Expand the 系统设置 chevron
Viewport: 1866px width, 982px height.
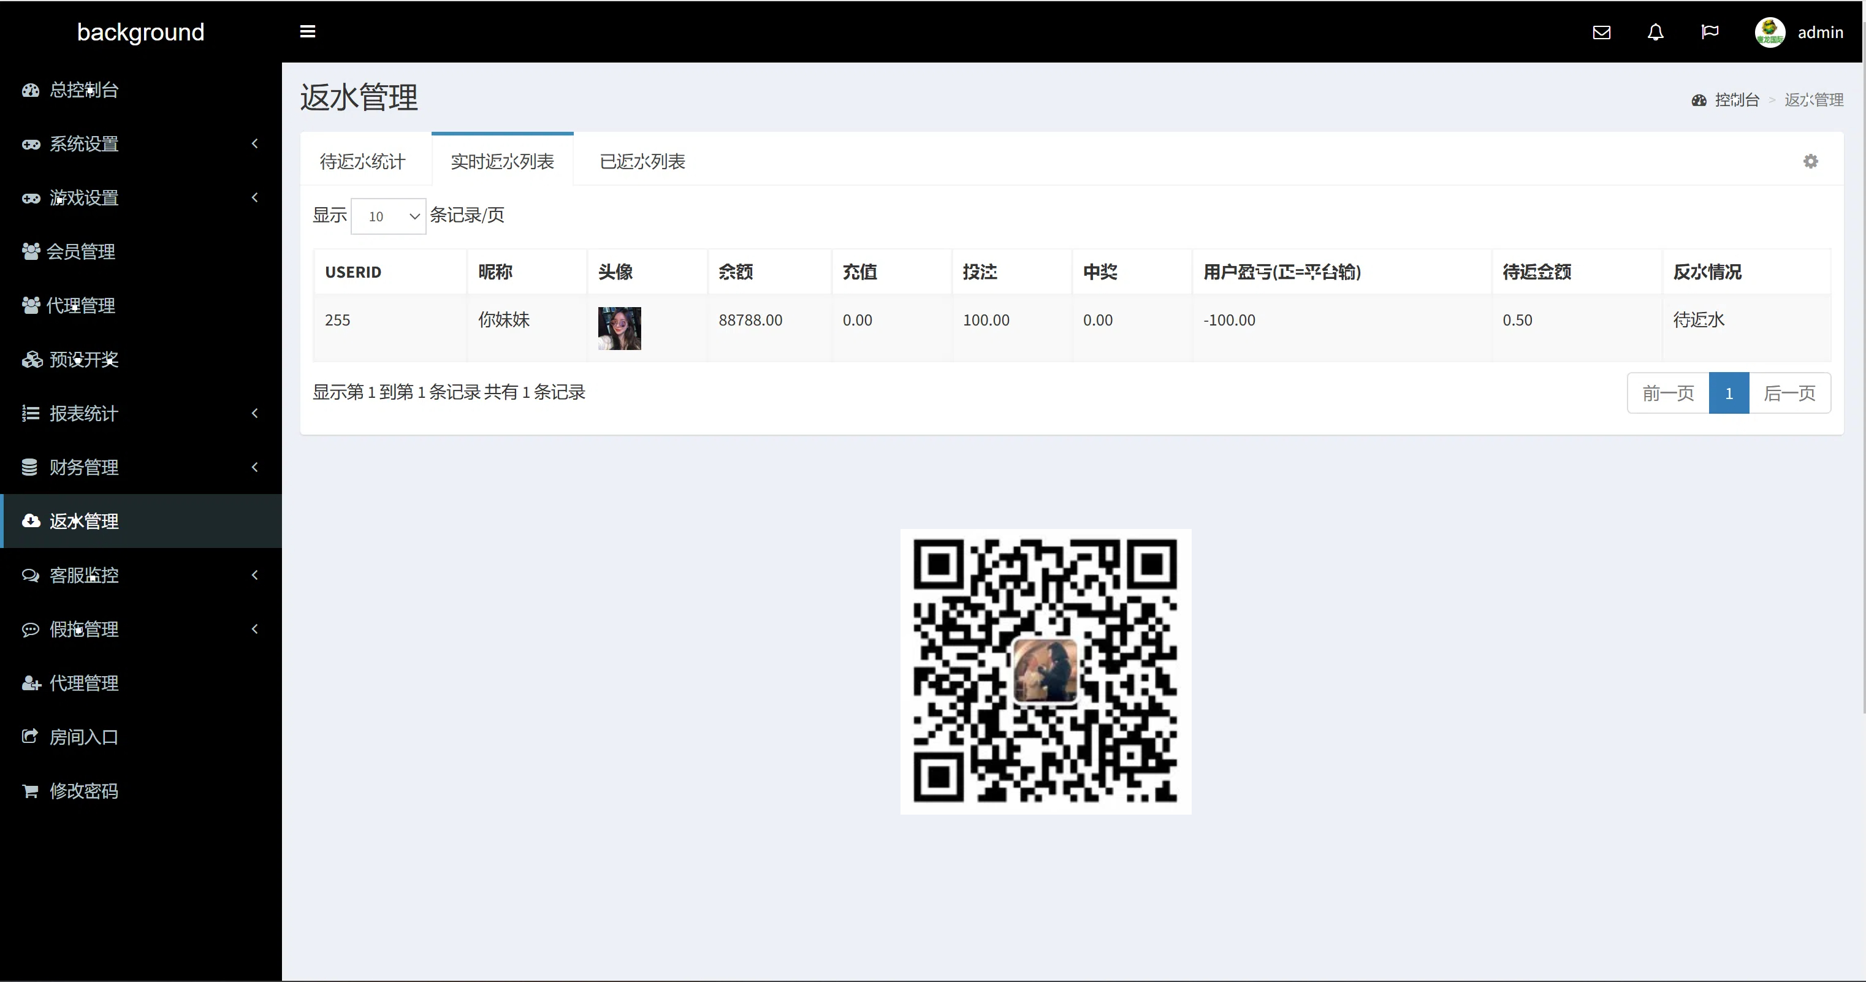[x=254, y=143]
